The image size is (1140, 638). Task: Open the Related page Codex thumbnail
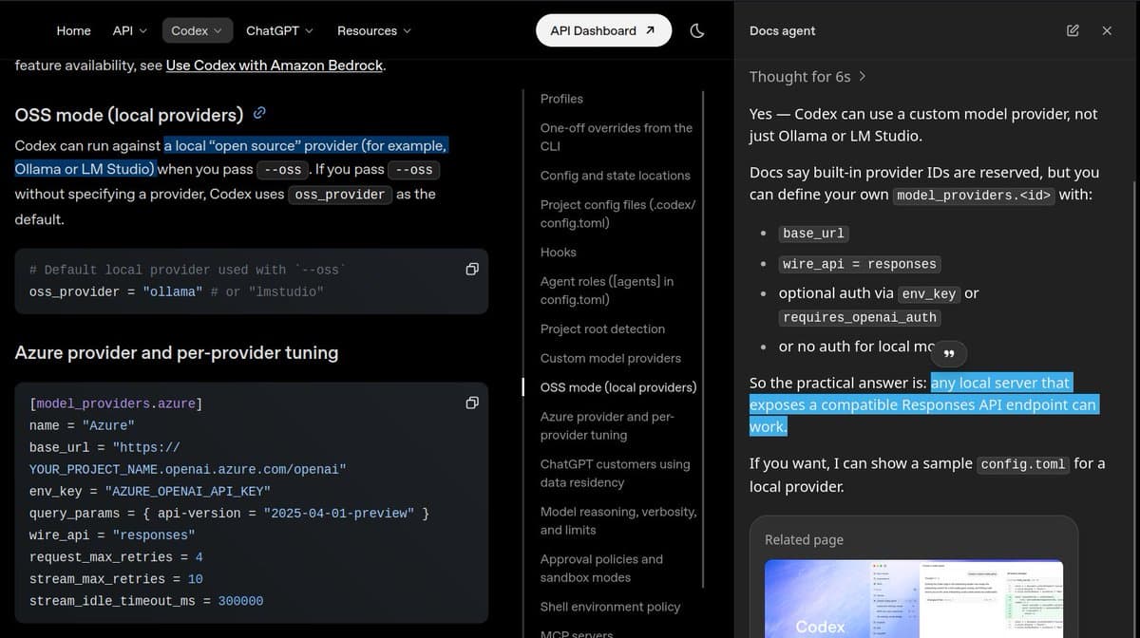pyautogui.click(x=914, y=599)
